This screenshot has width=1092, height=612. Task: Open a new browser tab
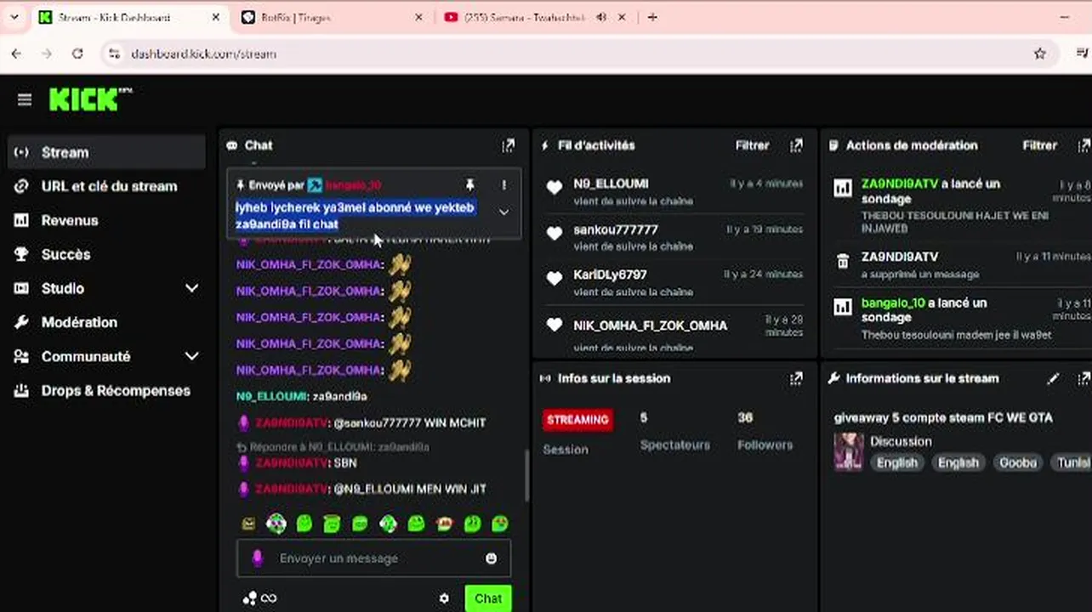coord(652,17)
